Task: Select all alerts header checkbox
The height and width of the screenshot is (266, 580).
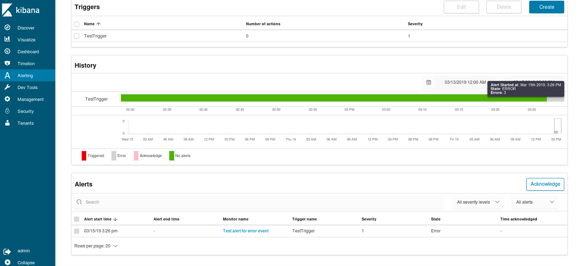Action: click(x=76, y=219)
